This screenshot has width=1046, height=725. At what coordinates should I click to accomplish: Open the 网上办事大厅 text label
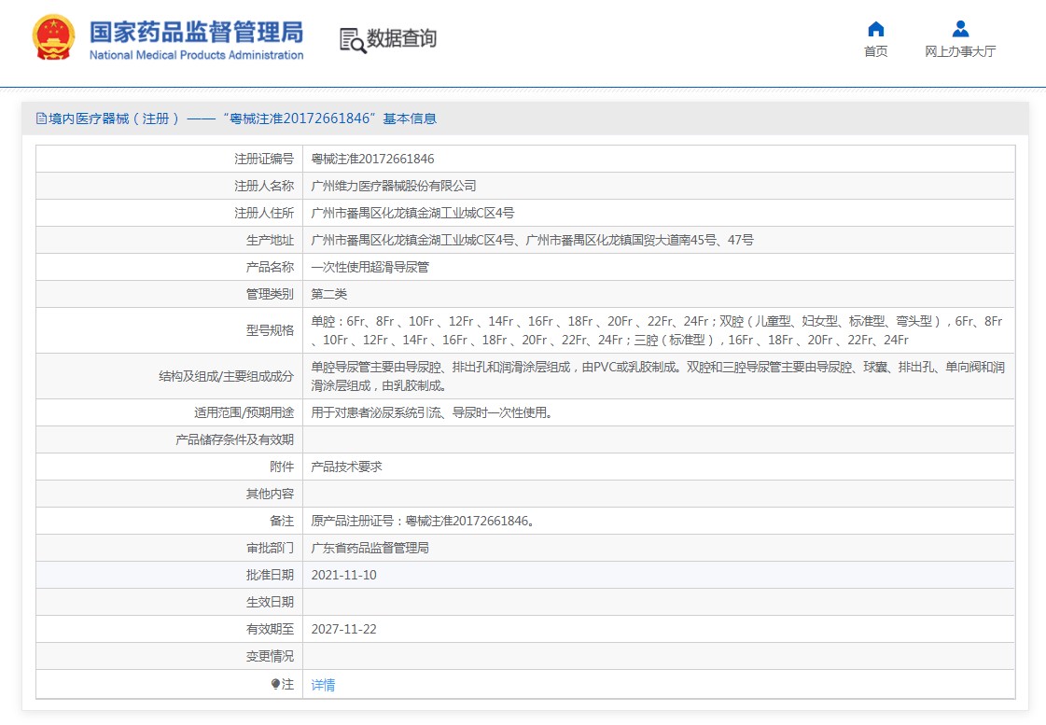[960, 52]
